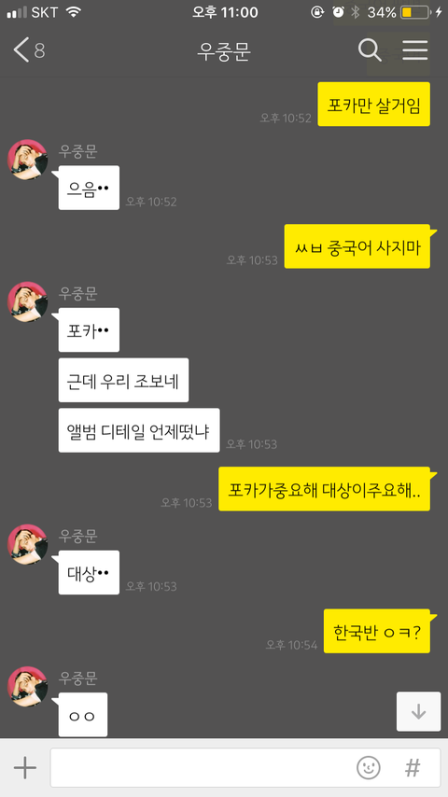Tap the 'ㅆㅂ 중국어 사지마' bubble
This screenshot has height=797, width=448.
pyautogui.click(x=357, y=246)
